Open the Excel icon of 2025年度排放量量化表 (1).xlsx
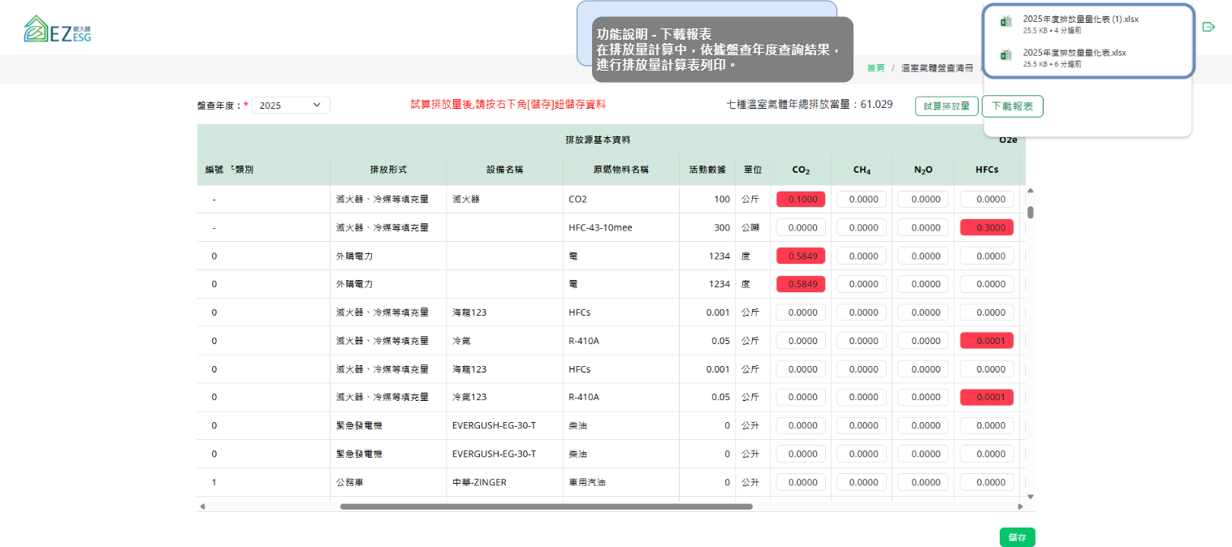Screen dimensions: 1232x547 (1006, 23)
